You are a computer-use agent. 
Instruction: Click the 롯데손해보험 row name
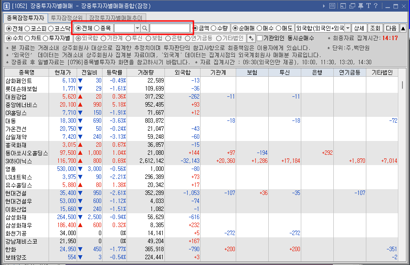click(x=21, y=89)
